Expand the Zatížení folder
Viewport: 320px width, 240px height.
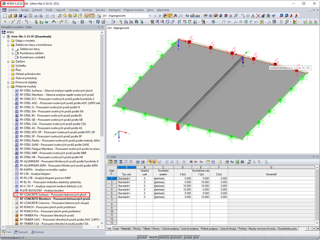click(x=8, y=61)
